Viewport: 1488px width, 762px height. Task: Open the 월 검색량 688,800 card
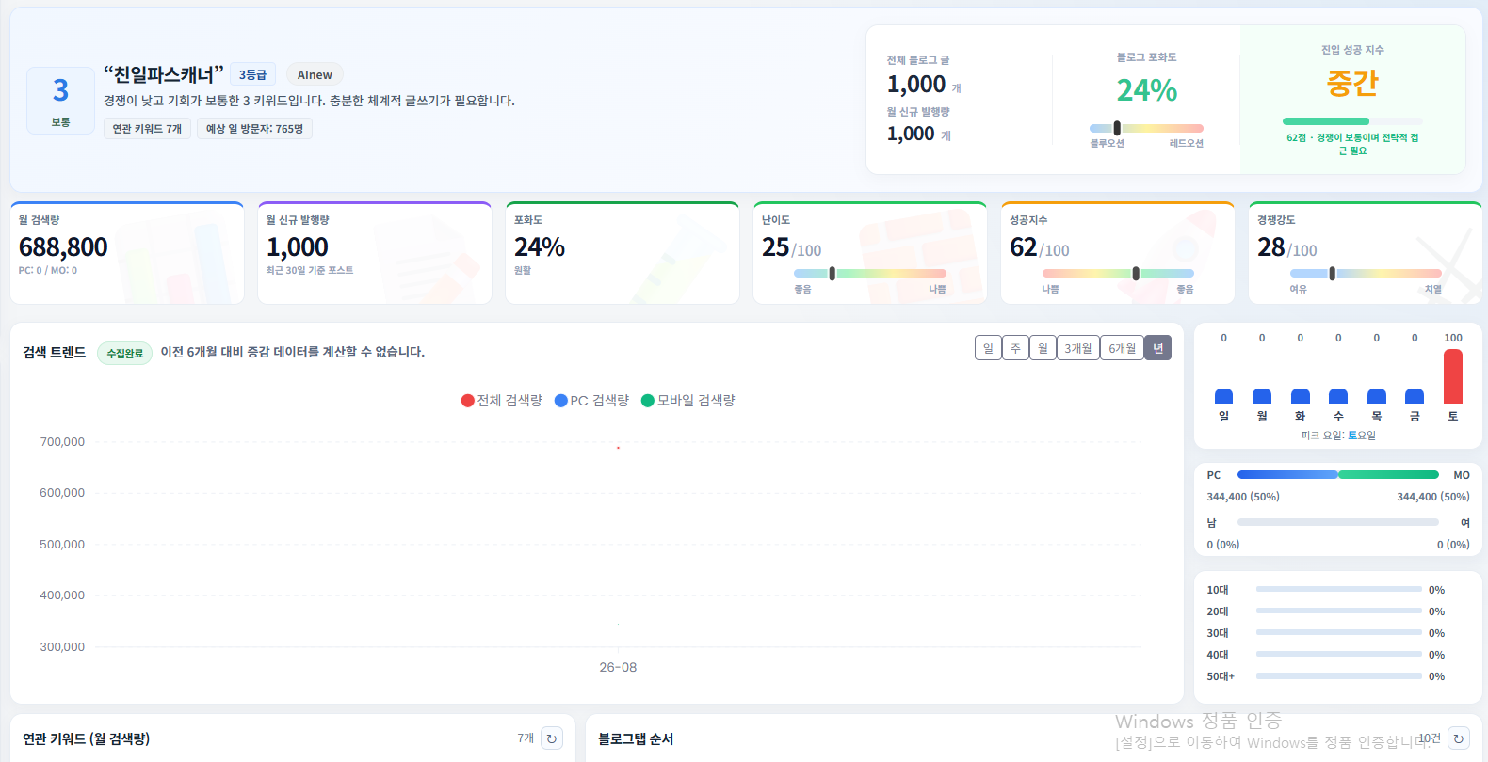(x=127, y=253)
